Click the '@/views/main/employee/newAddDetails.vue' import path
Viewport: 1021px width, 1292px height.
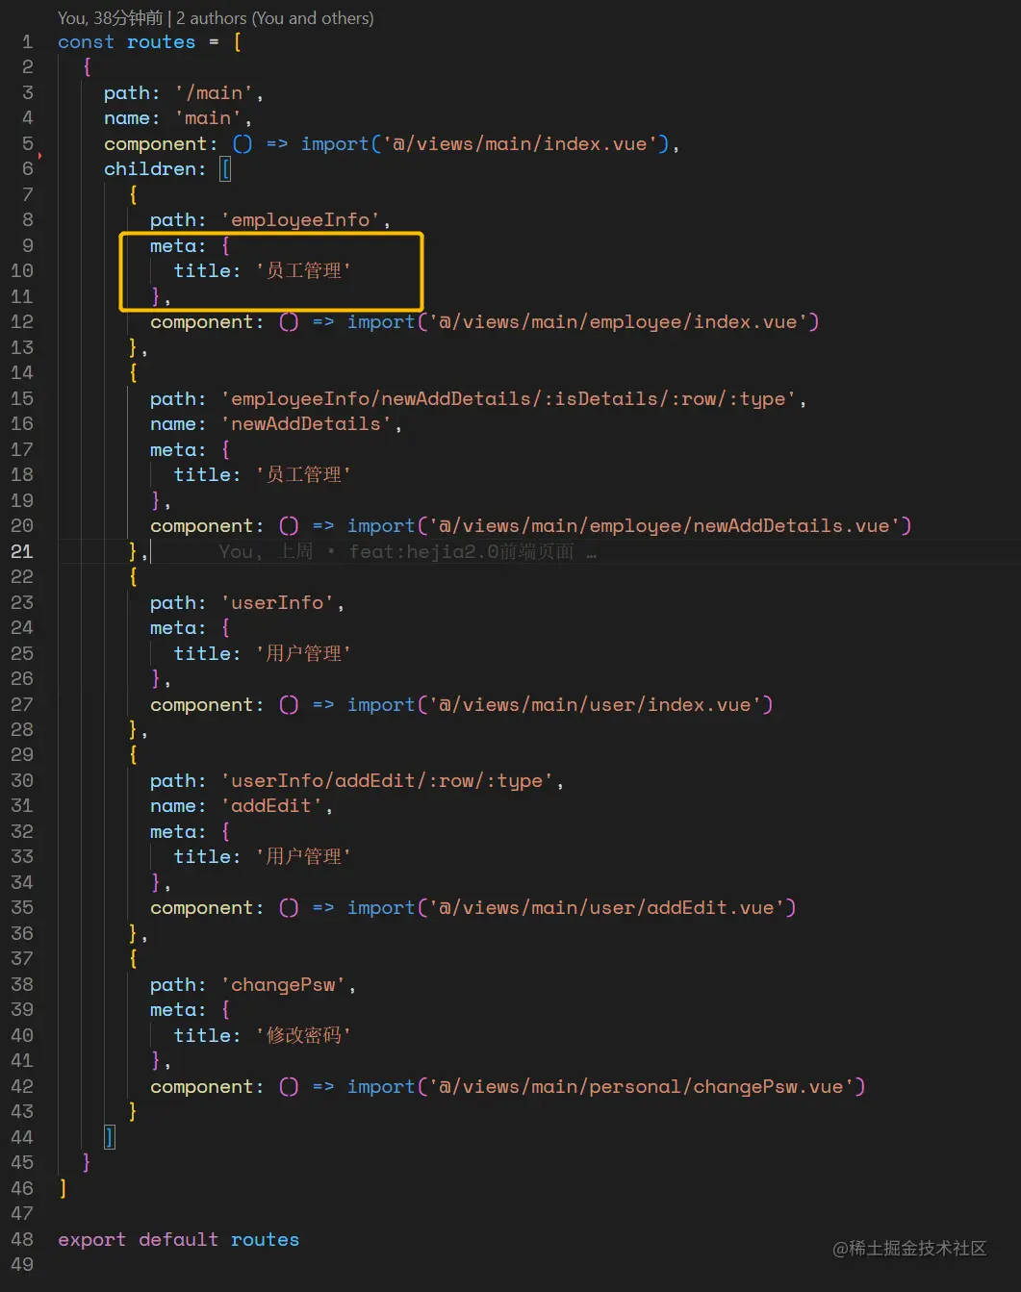665,526
